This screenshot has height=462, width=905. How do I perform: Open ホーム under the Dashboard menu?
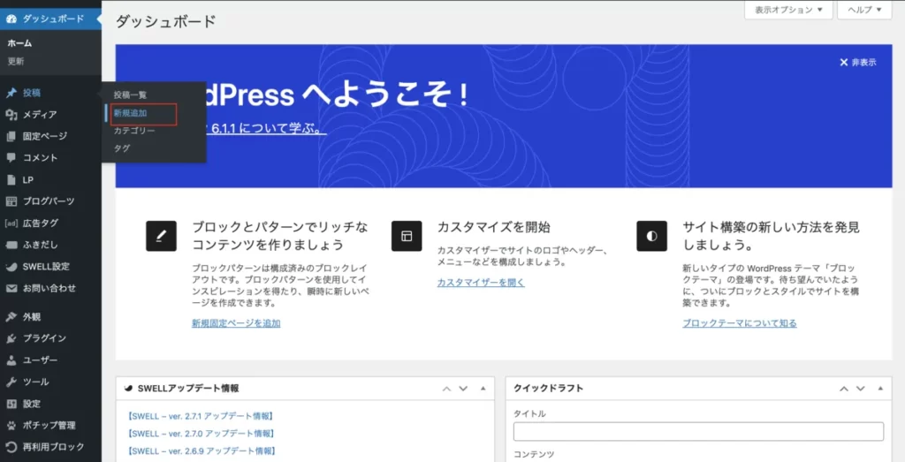pyautogui.click(x=19, y=43)
